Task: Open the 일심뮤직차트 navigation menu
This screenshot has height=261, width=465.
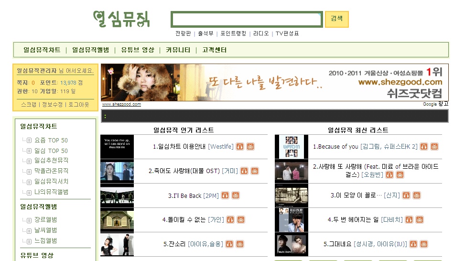Action: tap(42, 50)
